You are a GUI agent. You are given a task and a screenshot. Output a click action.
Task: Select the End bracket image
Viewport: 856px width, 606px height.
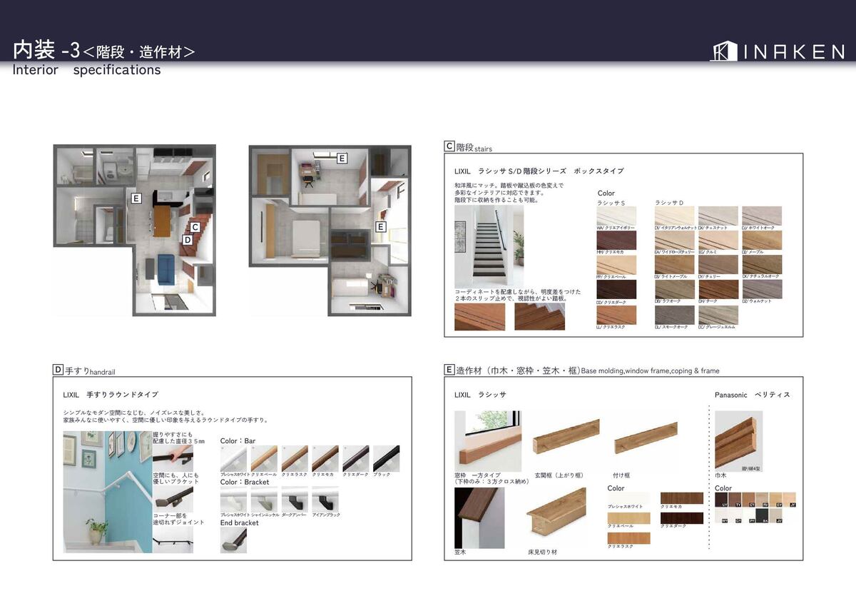[233, 540]
